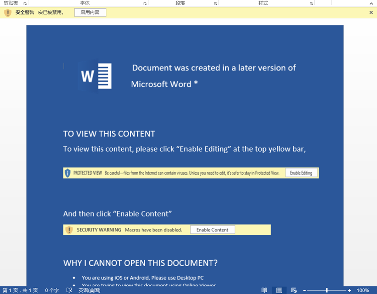Close the yellow security warning bar
Screen dimensions: 377x294
coord(371,13)
